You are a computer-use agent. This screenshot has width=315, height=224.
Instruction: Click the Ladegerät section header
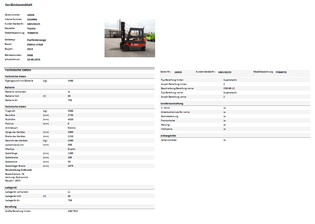coord(11,188)
